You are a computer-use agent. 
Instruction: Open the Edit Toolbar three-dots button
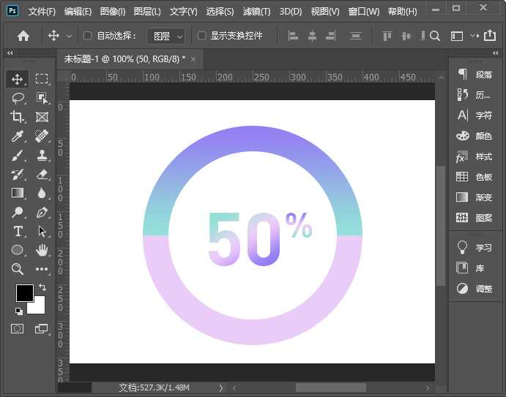[42, 269]
